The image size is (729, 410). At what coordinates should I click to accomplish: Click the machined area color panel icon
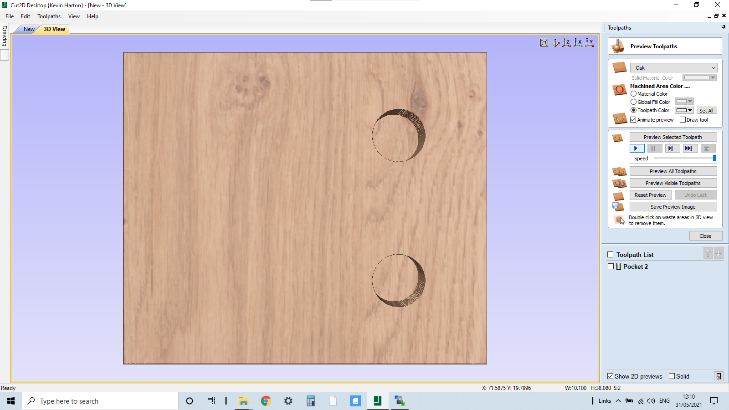(619, 90)
